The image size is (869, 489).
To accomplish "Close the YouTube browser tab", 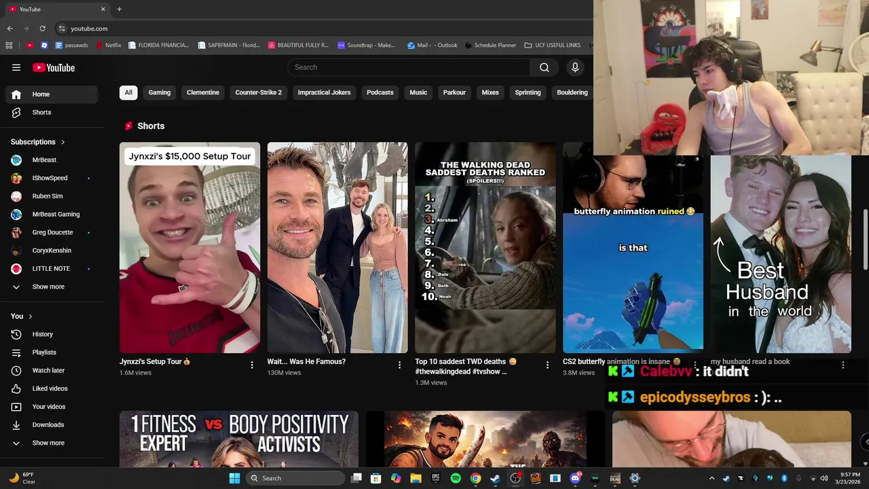I will point(103,9).
